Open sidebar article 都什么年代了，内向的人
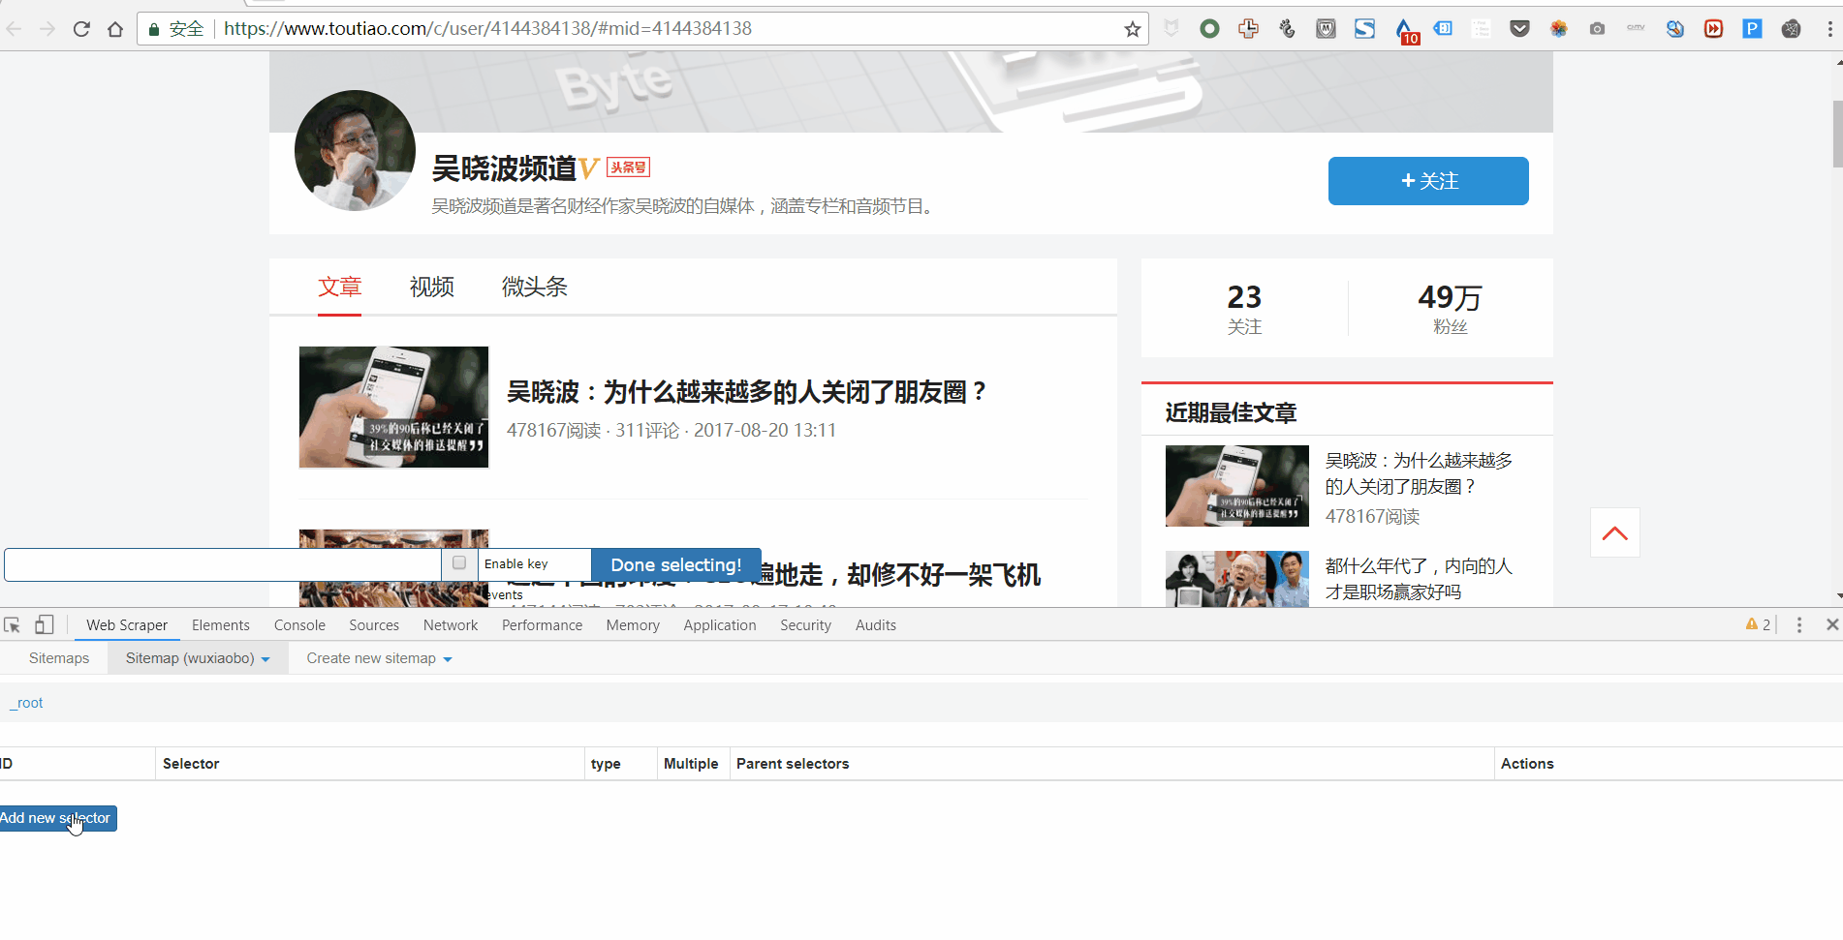 [1419, 579]
